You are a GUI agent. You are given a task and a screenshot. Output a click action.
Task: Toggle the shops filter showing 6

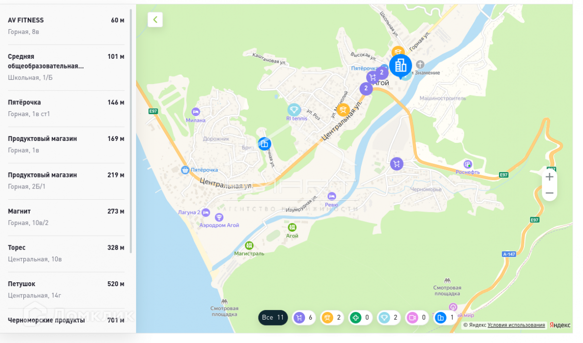click(x=304, y=318)
